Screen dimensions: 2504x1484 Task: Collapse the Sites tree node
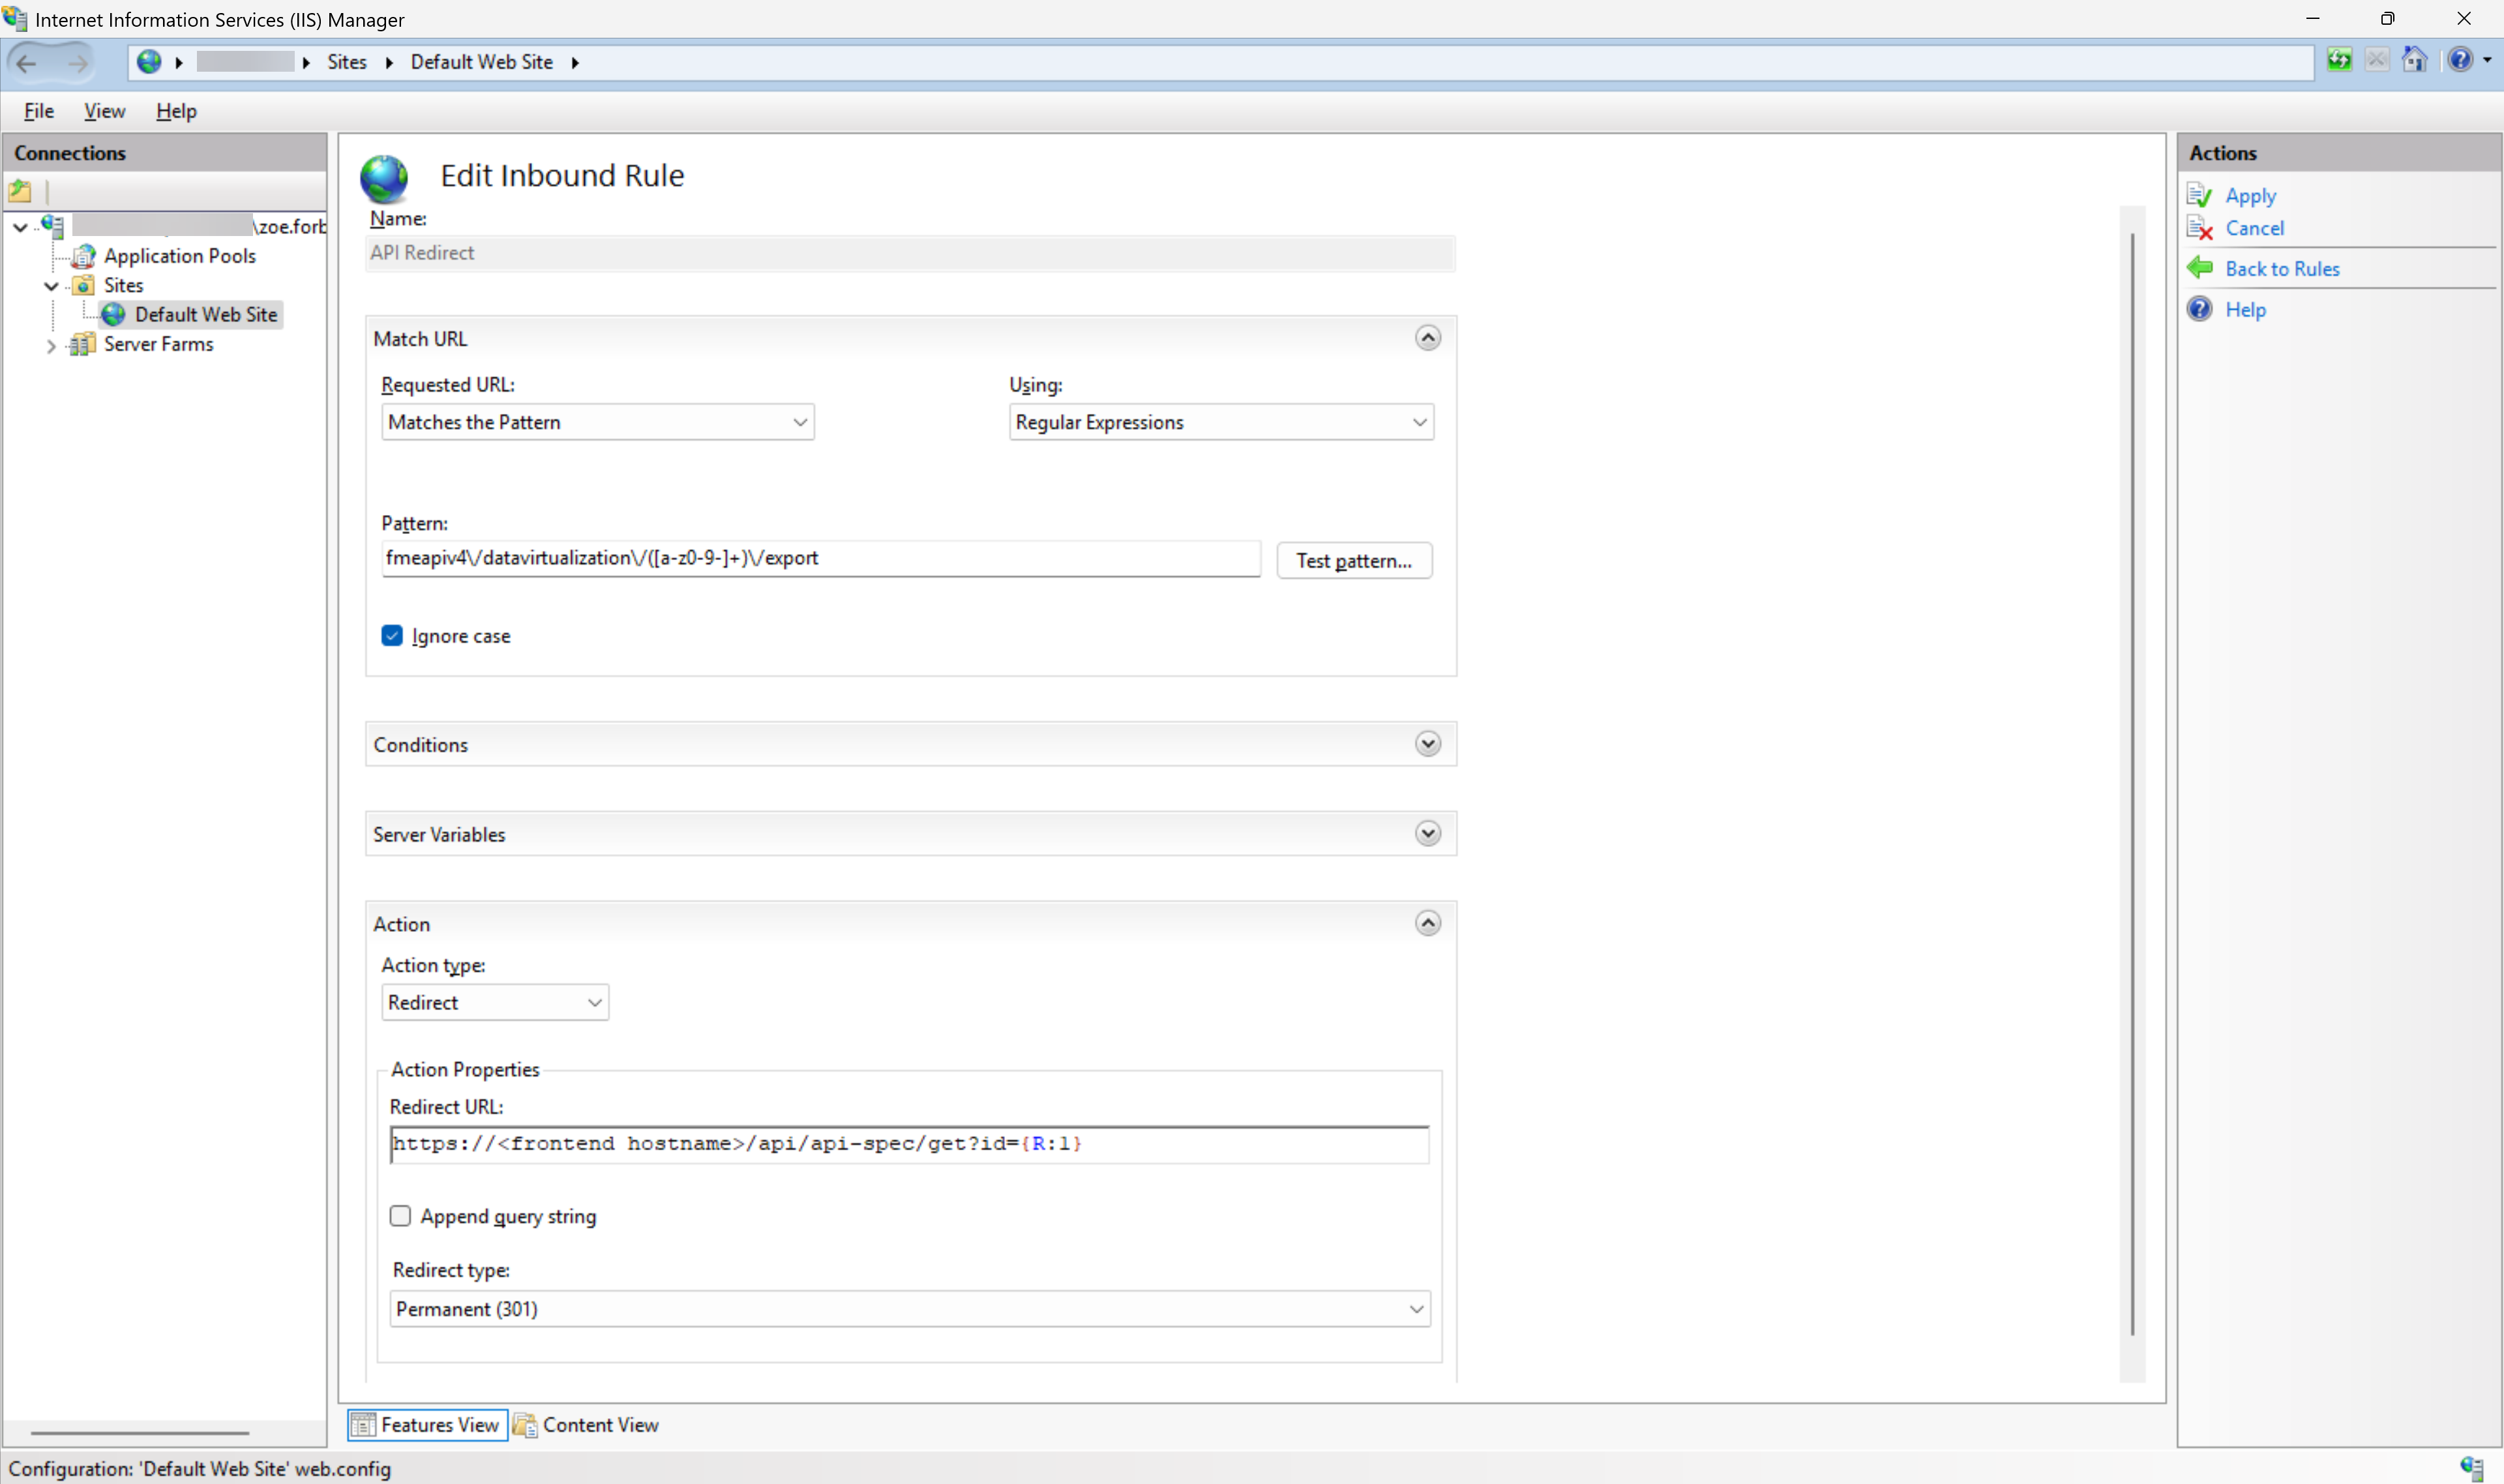(51, 286)
